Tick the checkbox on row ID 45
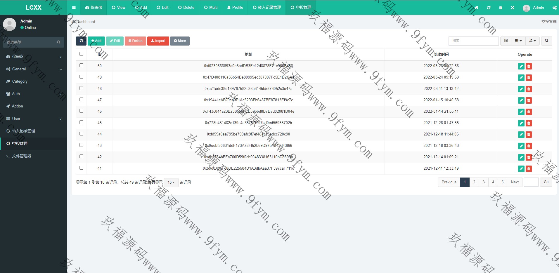The image size is (559, 273). pyautogui.click(x=81, y=122)
